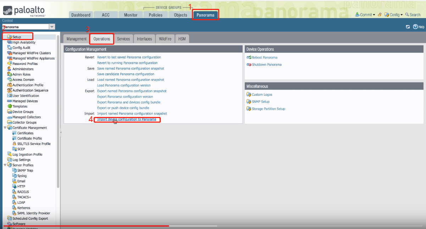The image size is (426, 229).
Task: Collapse the Certificate Management tree node
Action: click(5, 128)
